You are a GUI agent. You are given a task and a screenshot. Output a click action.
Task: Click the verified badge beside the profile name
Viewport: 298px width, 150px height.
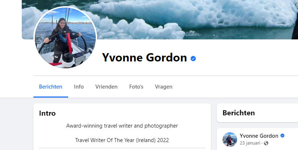[x=193, y=59]
